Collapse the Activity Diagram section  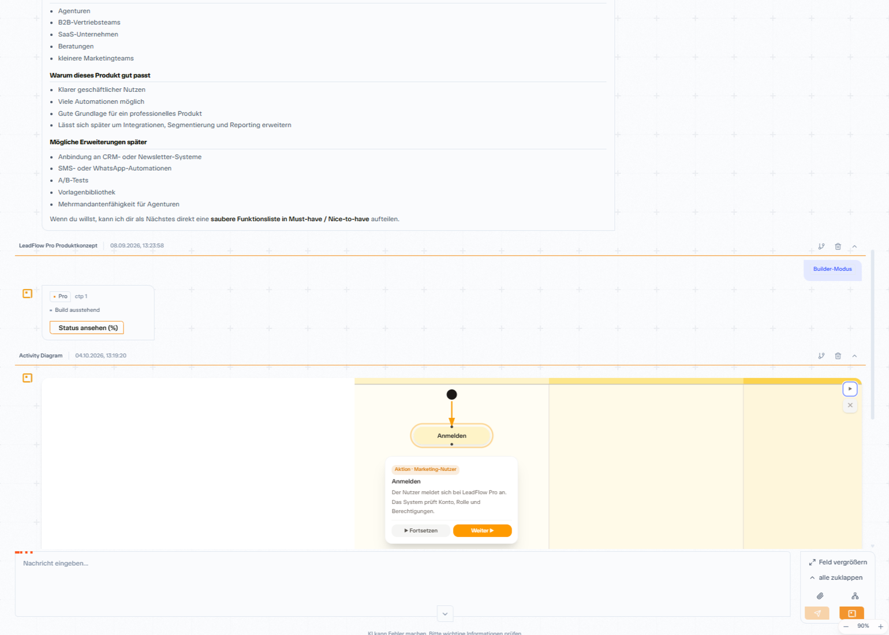(x=855, y=356)
